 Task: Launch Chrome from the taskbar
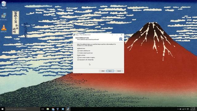click(53, 109)
